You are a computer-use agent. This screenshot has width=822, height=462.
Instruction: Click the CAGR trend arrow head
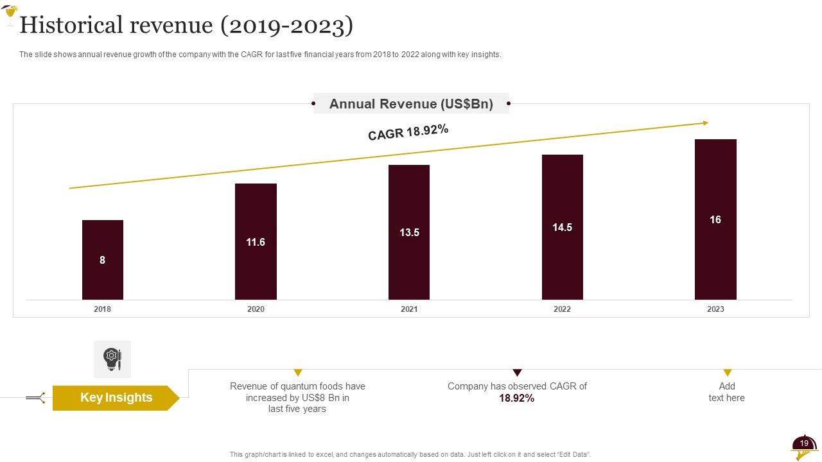[x=705, y=123]
